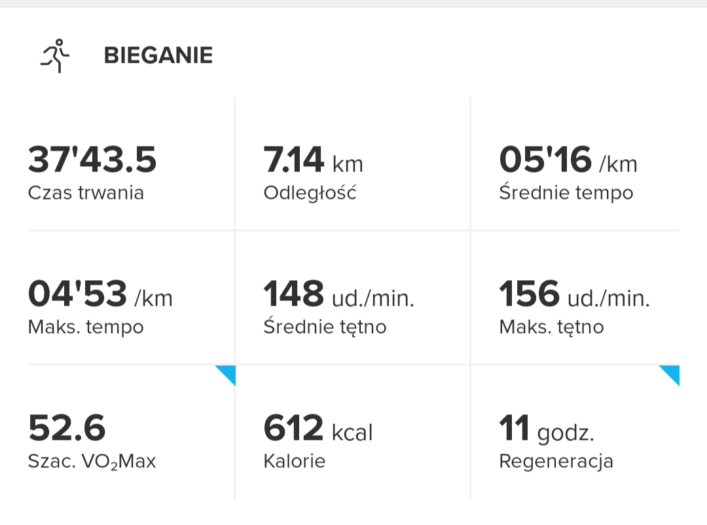Open the Kalorie label
Screen dimensions: 707x525
pyautogui.click(x=294, y=461)
